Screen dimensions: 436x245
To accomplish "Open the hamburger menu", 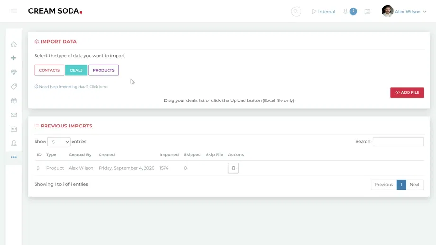I will (x=14, y=11).
